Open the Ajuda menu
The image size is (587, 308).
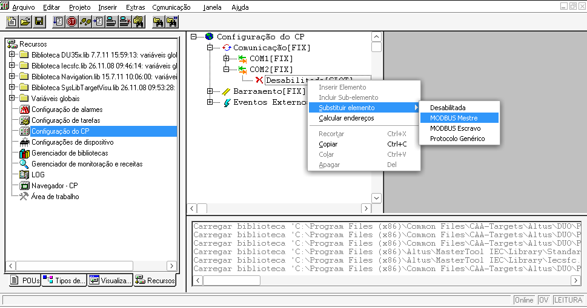pos(240,7)
